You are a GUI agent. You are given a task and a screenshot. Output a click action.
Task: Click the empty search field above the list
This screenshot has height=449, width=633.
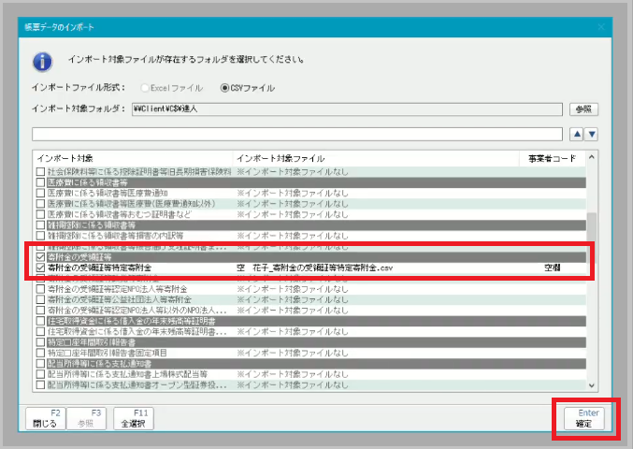(297, 134)
